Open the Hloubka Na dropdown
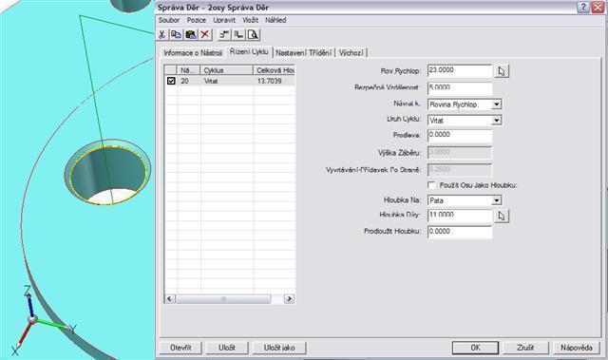Image resolution: width=608 pixels, height=360 pixels. pyautogui.click(x=496, y=200)
